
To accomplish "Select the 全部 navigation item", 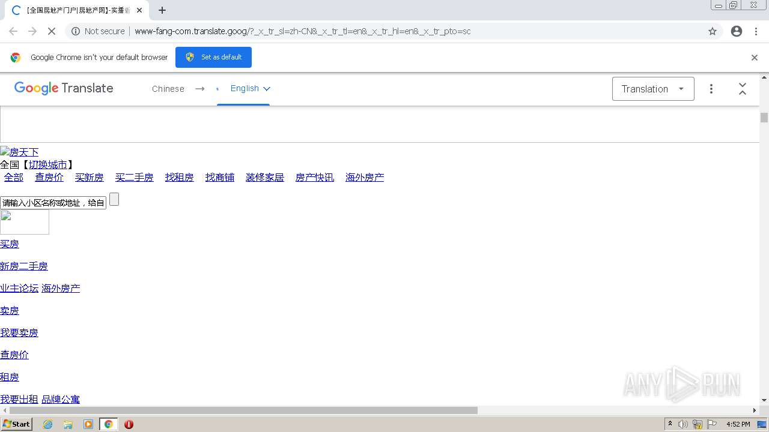I will click(x=14, y=178).
